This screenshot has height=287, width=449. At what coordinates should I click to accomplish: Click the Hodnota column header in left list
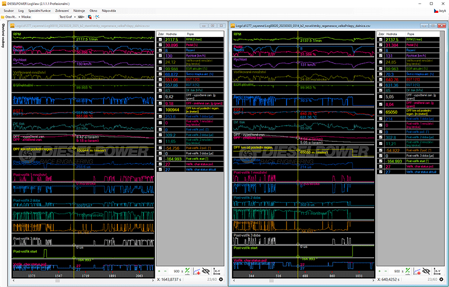pyautogui.click(x=171, y=34)
